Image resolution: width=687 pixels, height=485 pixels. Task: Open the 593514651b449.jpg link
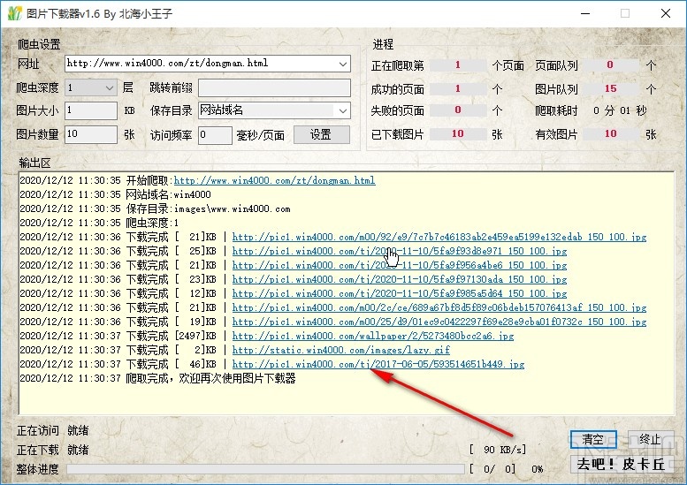[x=378, y=364]
